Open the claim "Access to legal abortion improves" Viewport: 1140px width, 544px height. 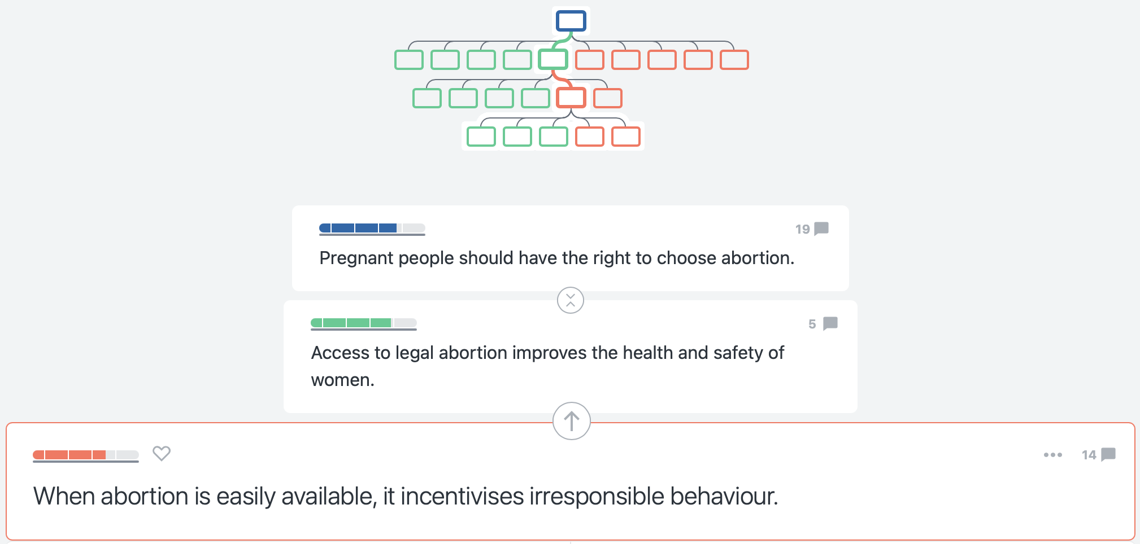pos(547,366)
